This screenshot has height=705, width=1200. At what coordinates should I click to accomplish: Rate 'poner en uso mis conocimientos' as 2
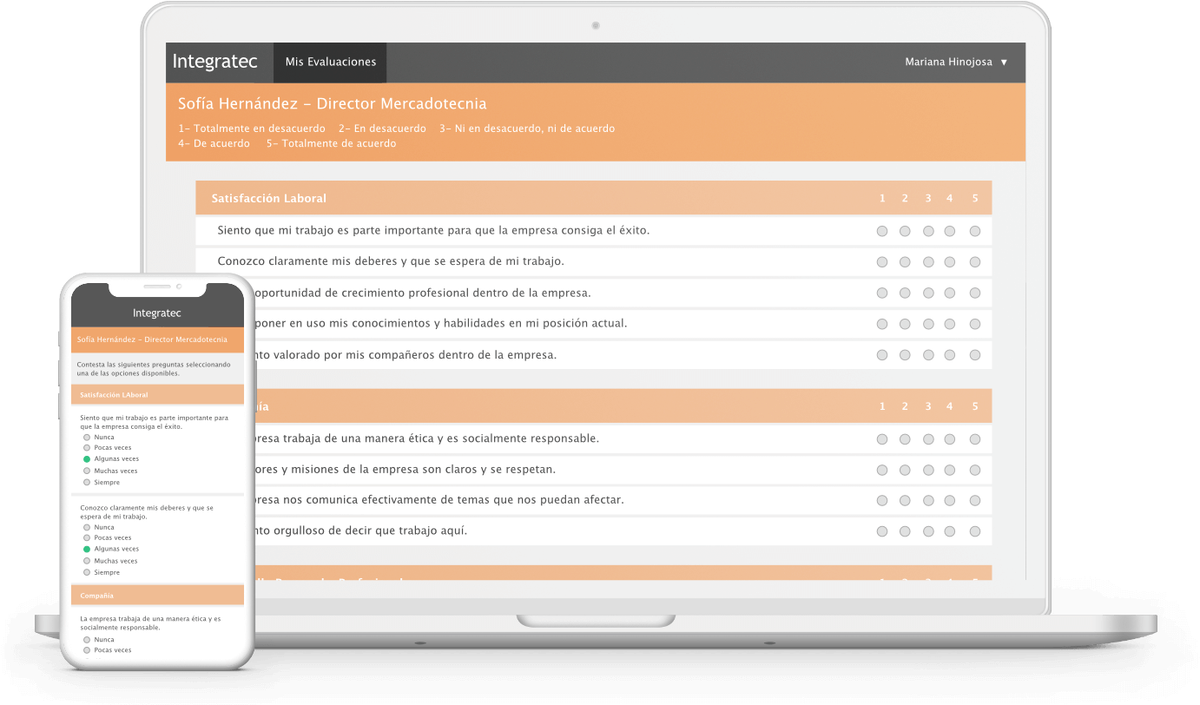point(905,324)
